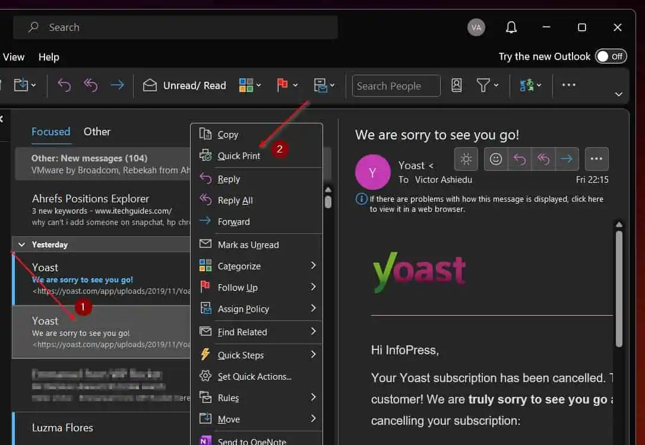645x445 pixels.
Task: Expand the Move ribbon dropdown arrow
Action: tap(34, 85)
